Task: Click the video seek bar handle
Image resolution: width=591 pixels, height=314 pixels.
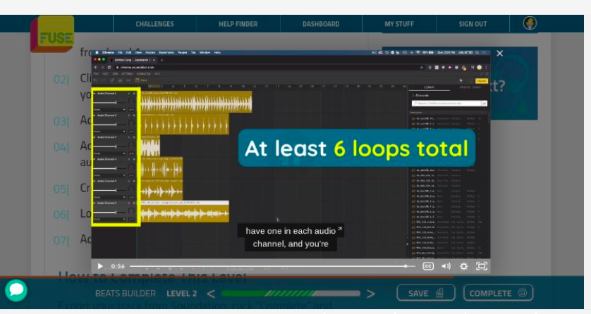Action: point(406,266)
